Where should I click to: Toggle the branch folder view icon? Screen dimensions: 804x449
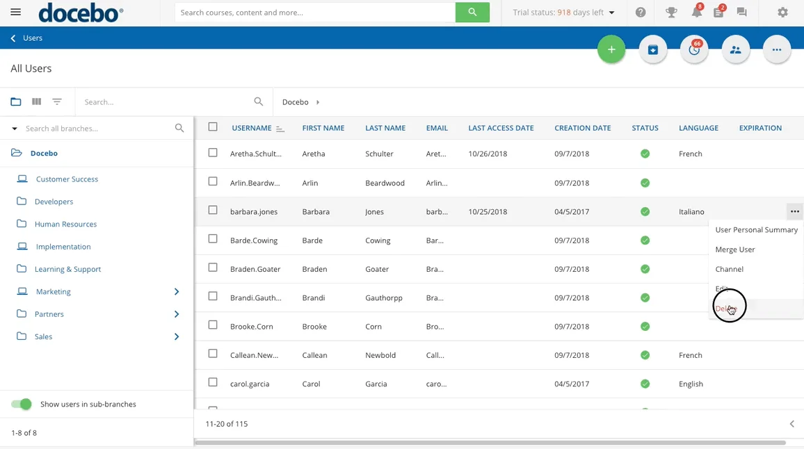(x=16, y=101)
